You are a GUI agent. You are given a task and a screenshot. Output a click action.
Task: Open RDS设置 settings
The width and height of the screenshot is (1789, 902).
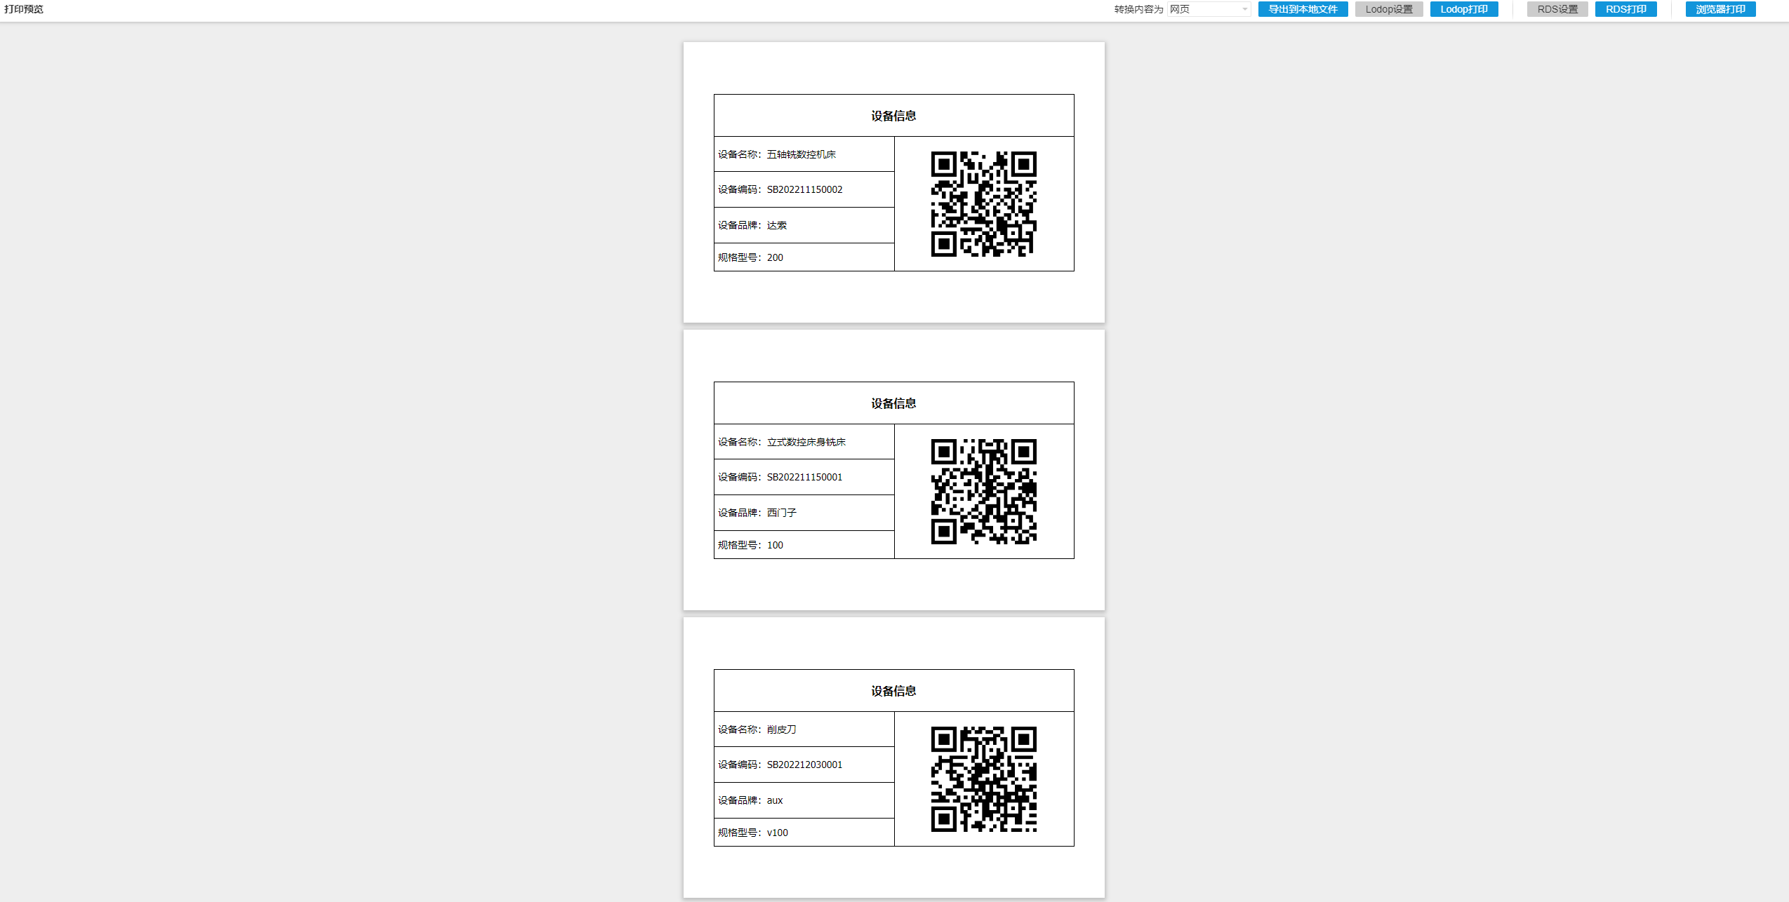1557,9
